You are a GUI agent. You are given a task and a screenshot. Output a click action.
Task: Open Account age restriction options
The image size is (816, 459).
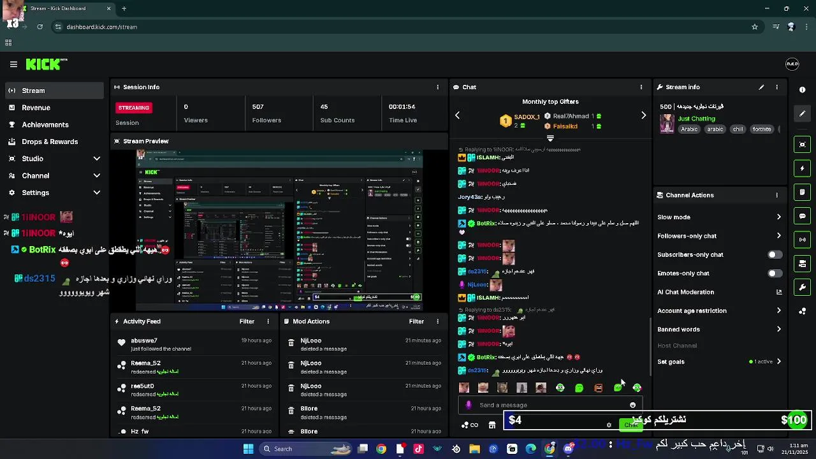pos(719,311)
